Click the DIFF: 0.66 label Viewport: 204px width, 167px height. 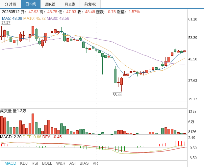tap(32, 137)
